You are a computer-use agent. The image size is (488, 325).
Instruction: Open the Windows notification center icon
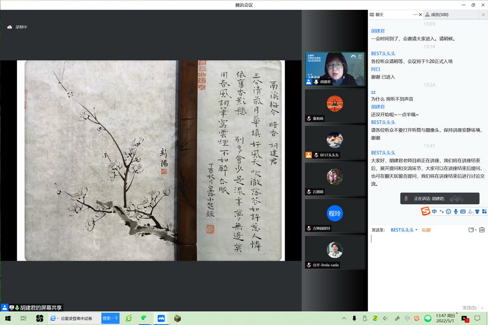[477, 318]
